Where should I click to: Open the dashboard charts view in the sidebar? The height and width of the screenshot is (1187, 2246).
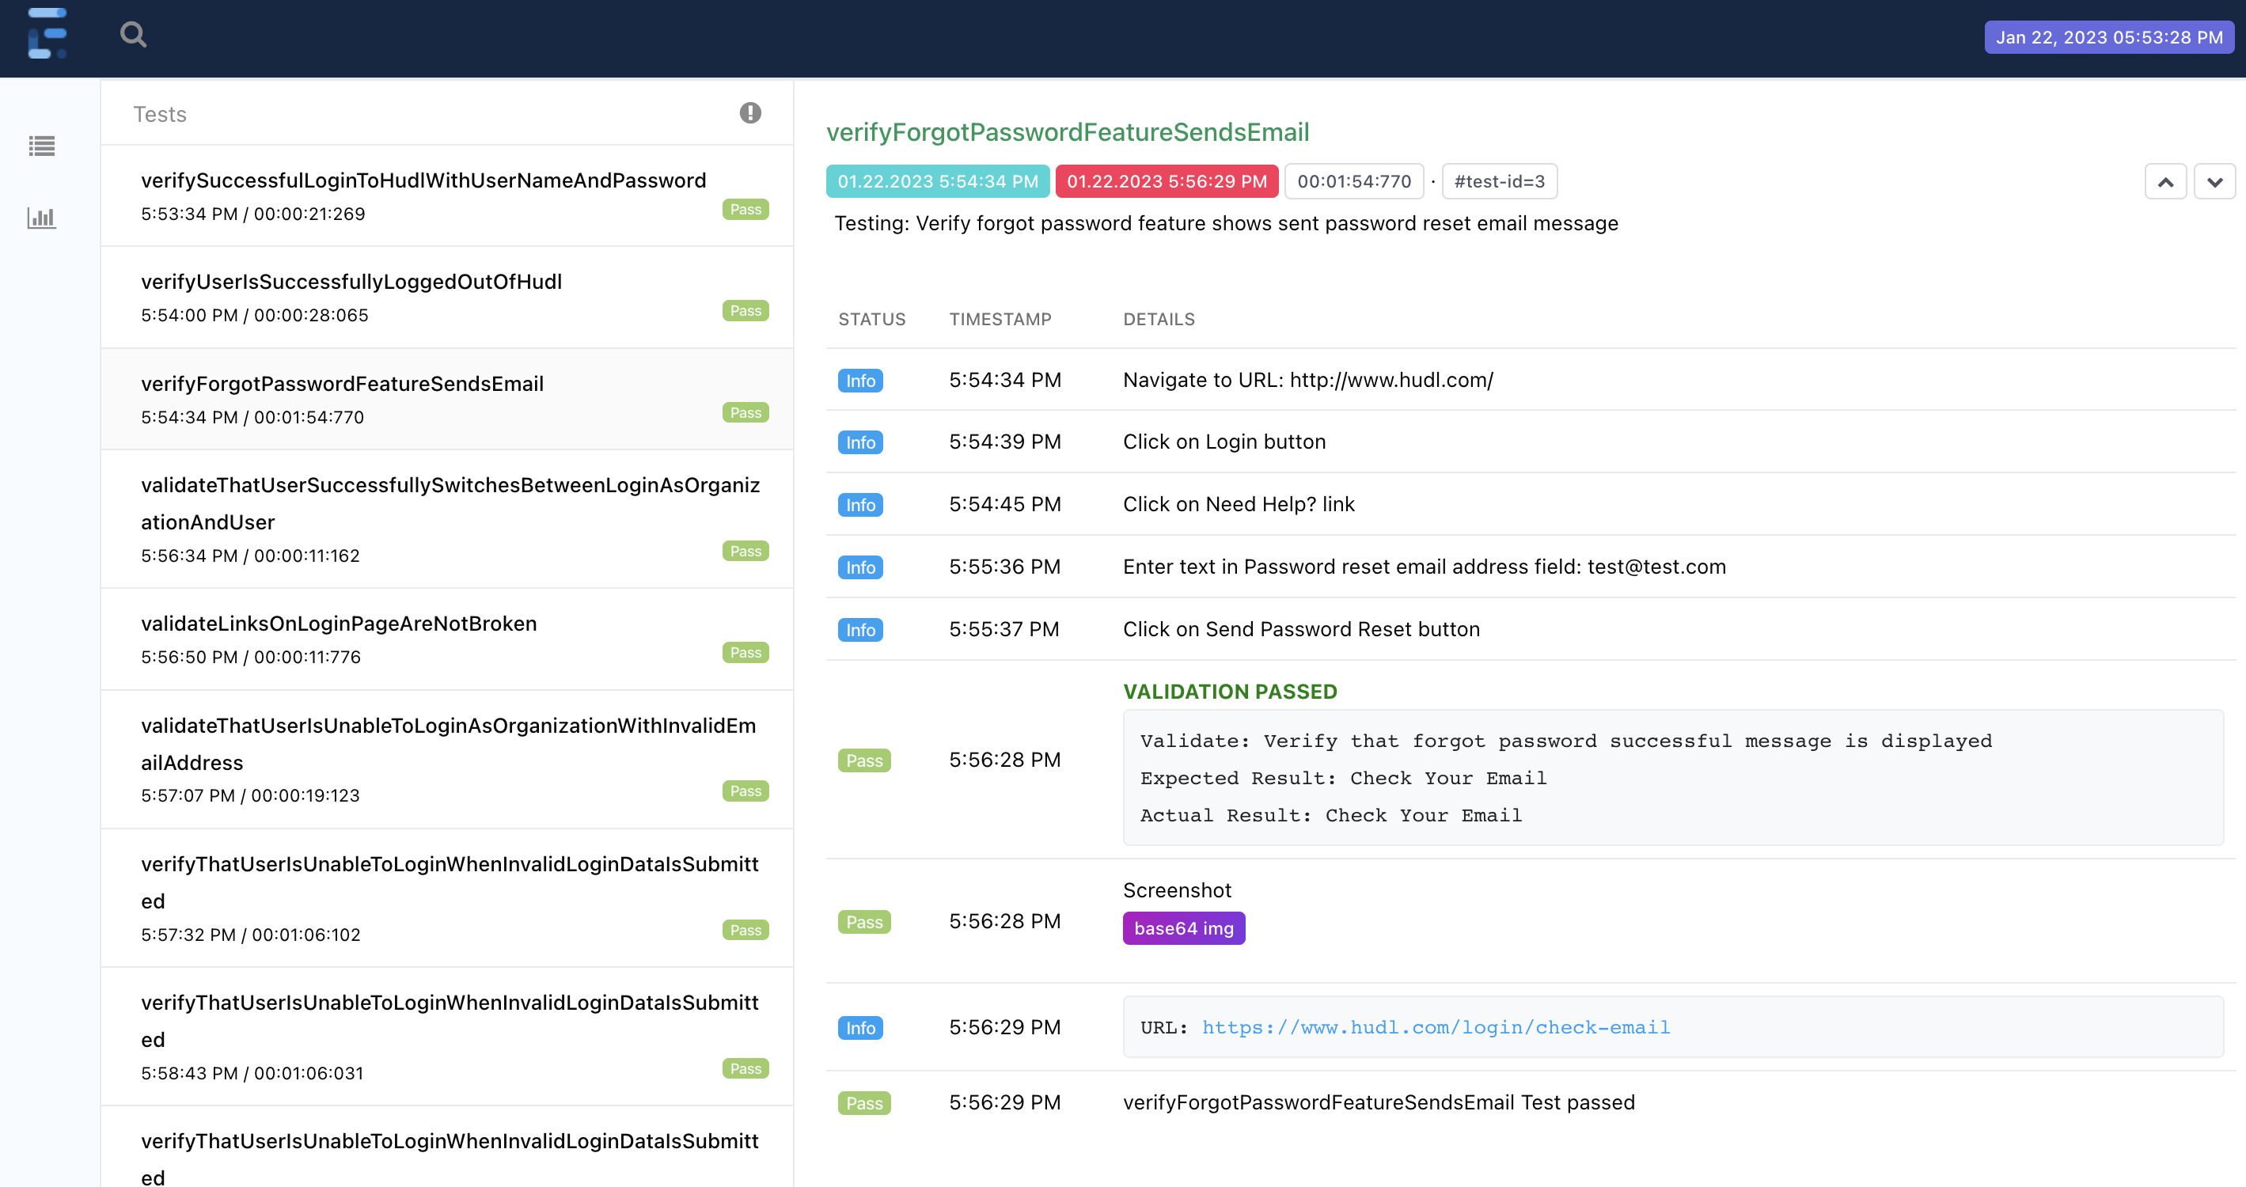point(41,218)
